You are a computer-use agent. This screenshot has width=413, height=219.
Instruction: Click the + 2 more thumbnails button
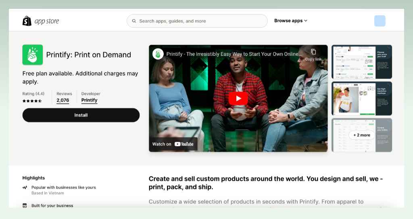[362, 135]
